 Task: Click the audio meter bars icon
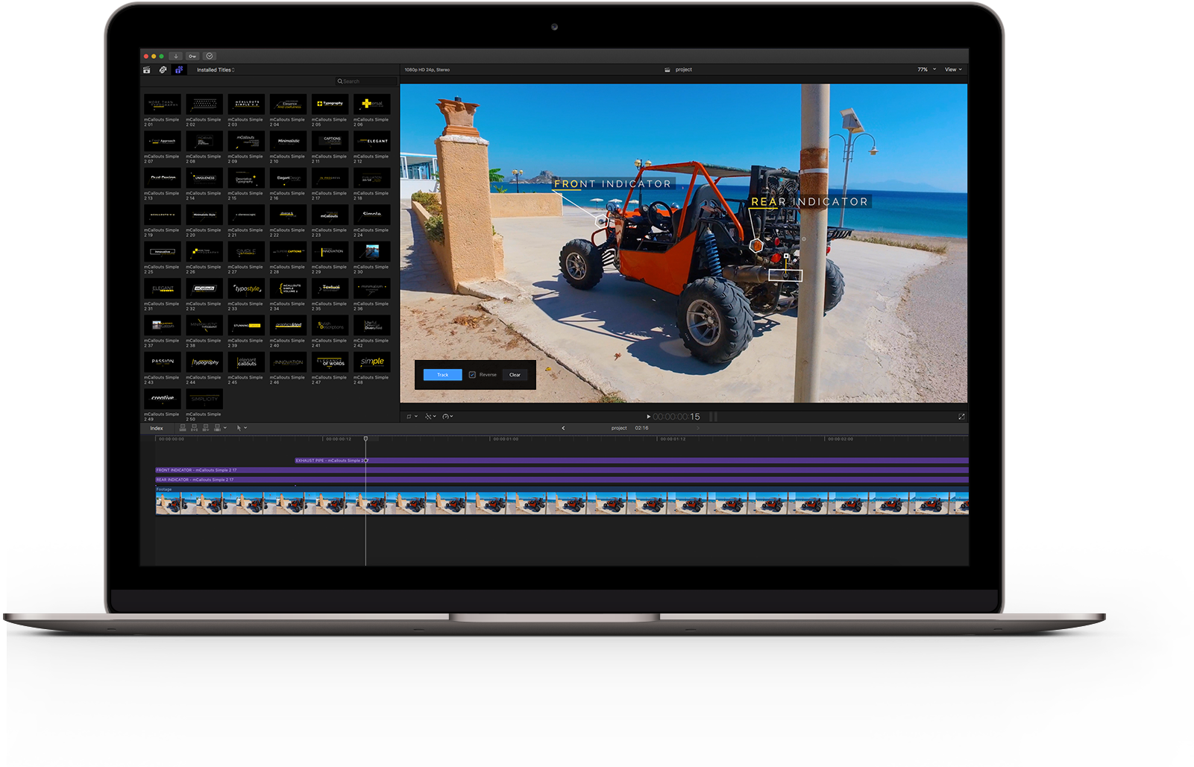713,417
